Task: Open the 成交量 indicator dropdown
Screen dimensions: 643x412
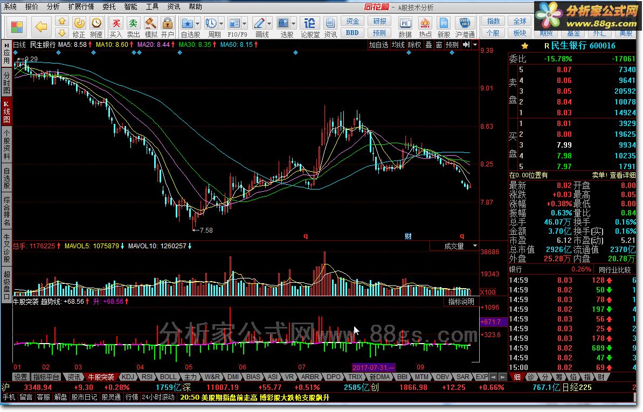Action: tap(454, 246)
